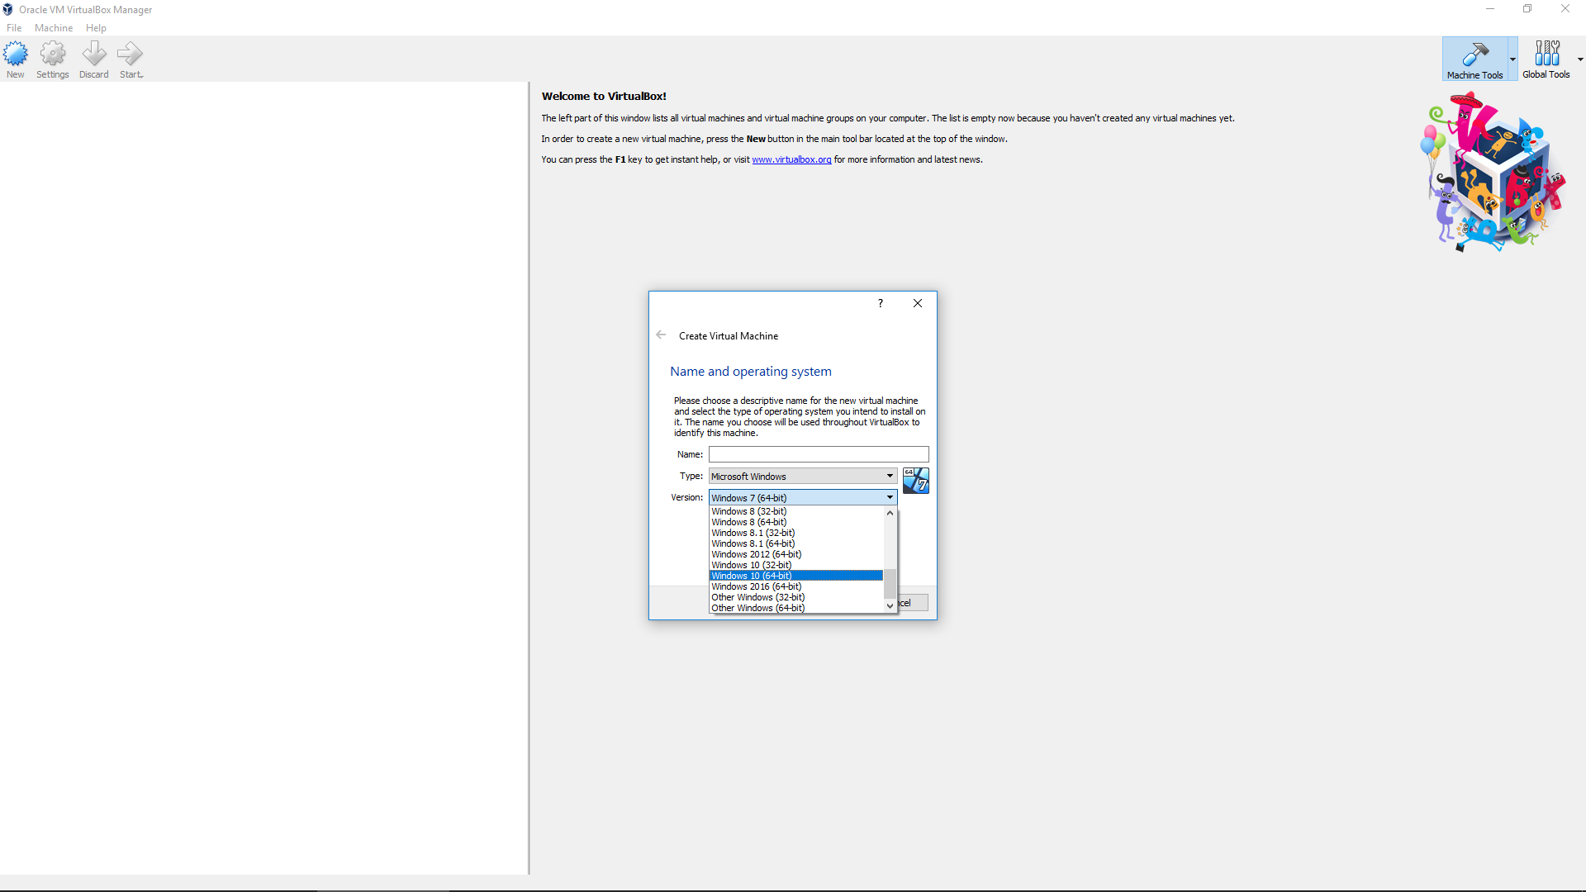Click the VirtualBox title bar logo
This screenshot has height=892, width=1586.
click(7, 10)
